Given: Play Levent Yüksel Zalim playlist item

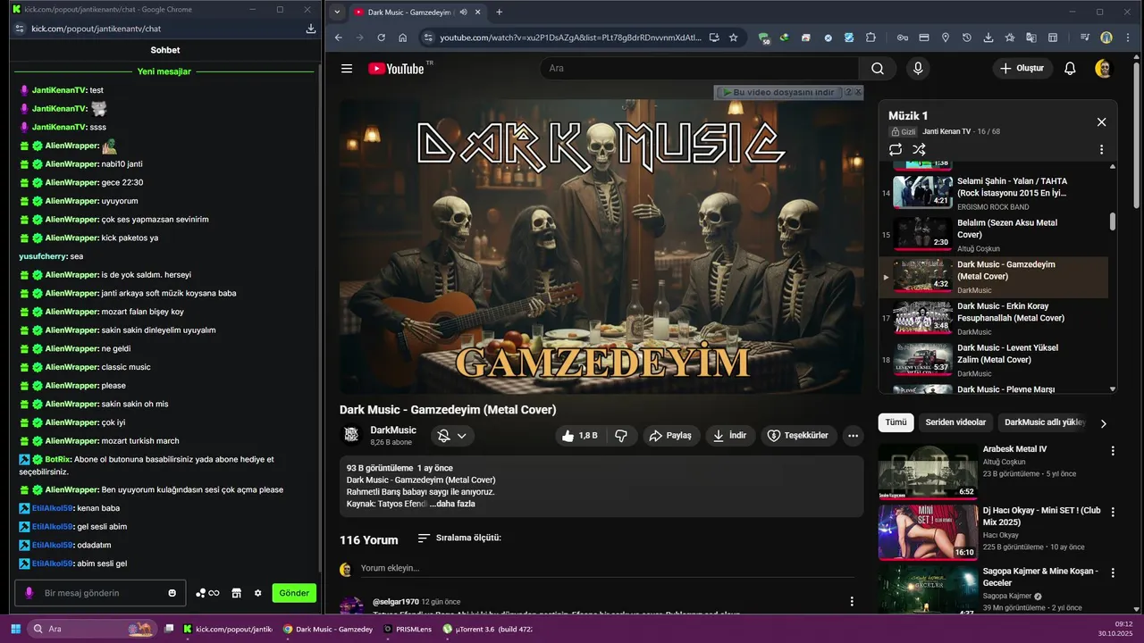Looking at the screenshot, I should tap(994, 360).
